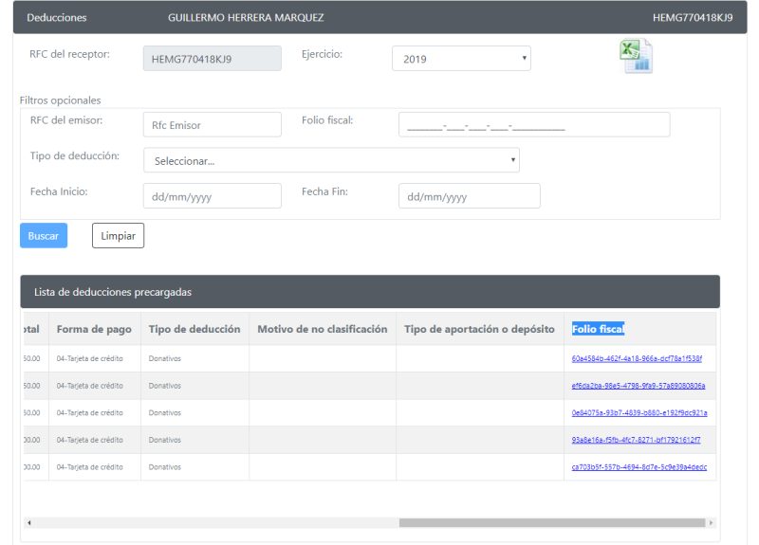The image size is (759, 545).
Task: Open folio link starting with ef6da2ba
Action: tap(638, 386)
